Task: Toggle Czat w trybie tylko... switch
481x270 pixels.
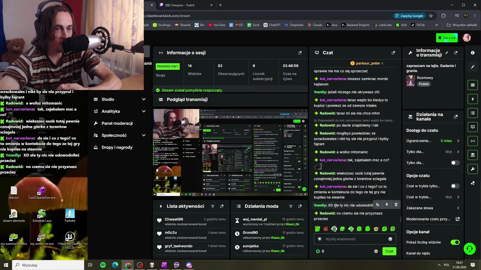Action: coord(455,186)
